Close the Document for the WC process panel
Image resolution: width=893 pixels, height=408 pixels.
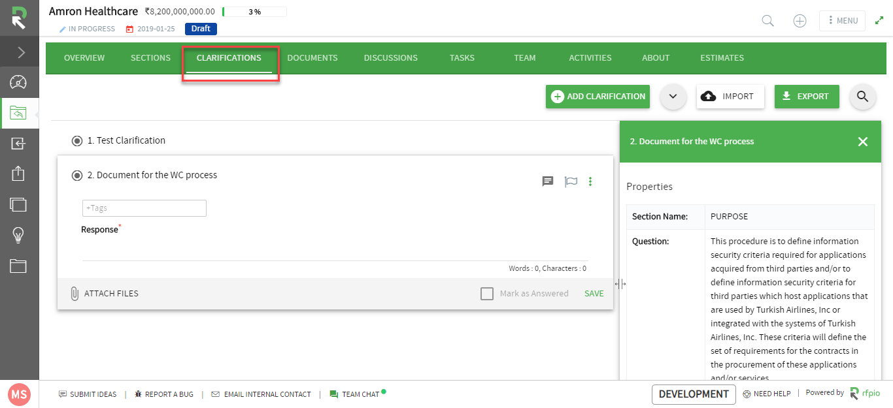click(x=863, y=142)
